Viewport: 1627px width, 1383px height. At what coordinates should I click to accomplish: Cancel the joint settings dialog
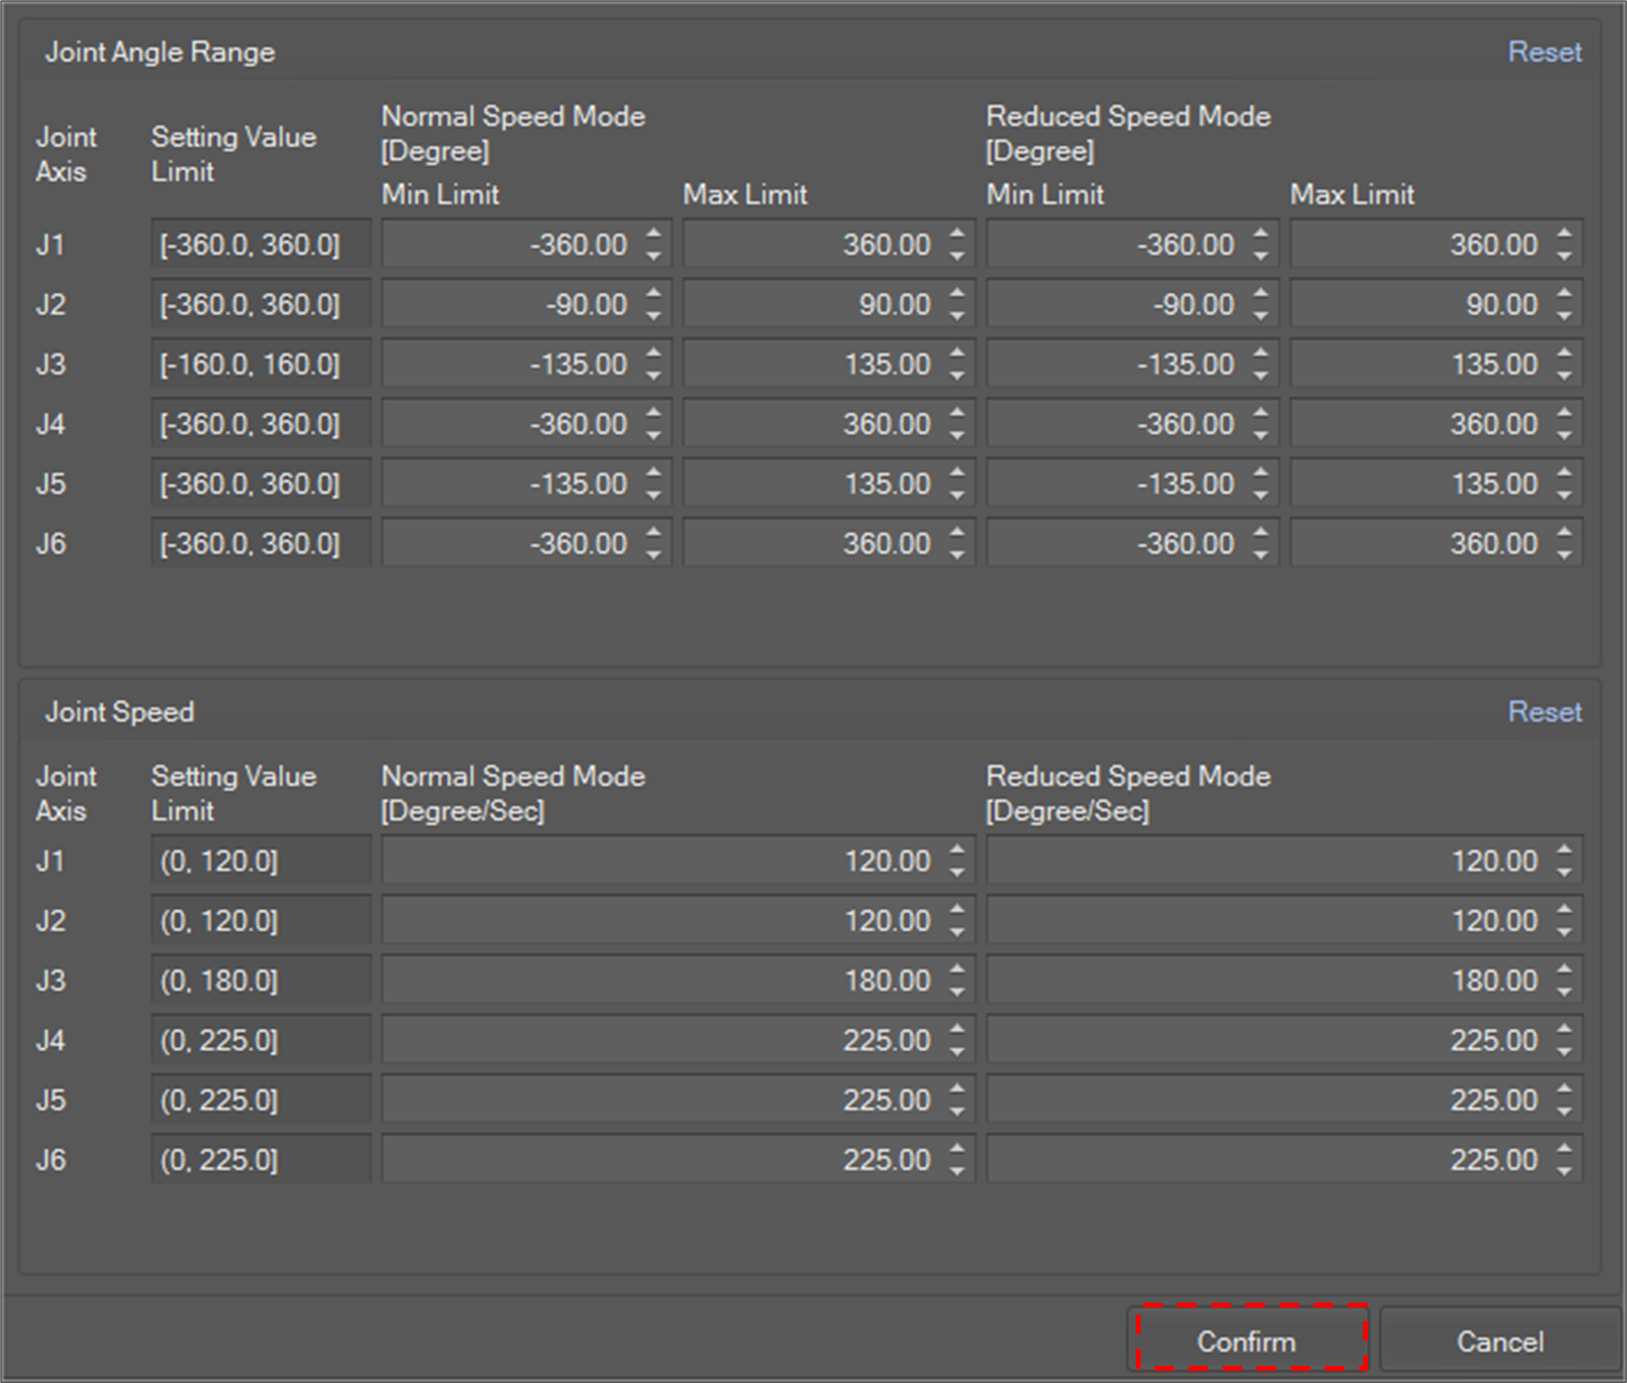point(1500,1342)
